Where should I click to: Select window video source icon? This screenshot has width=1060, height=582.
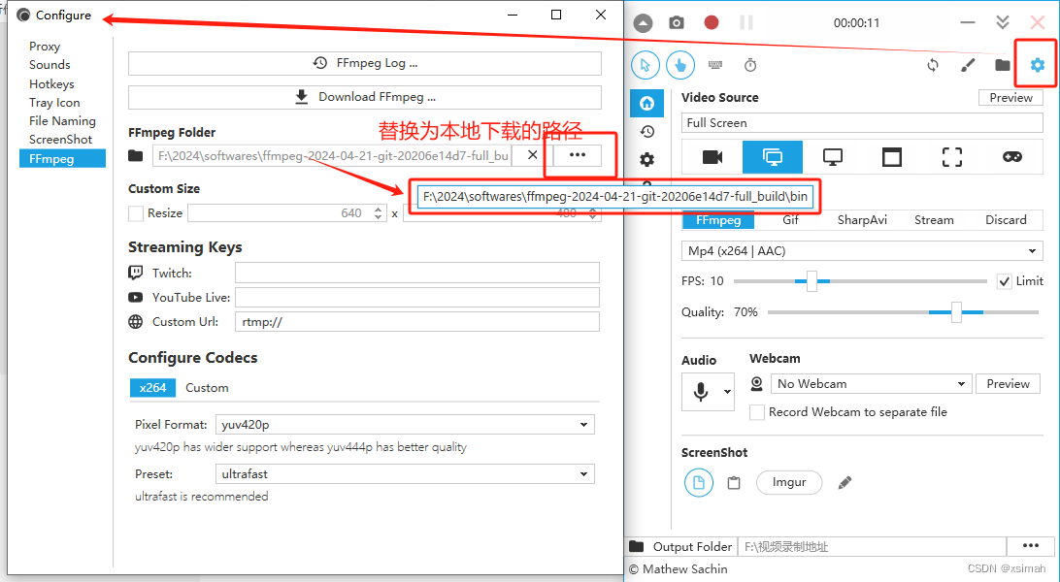pyautogui.click(x=892, y=157)
